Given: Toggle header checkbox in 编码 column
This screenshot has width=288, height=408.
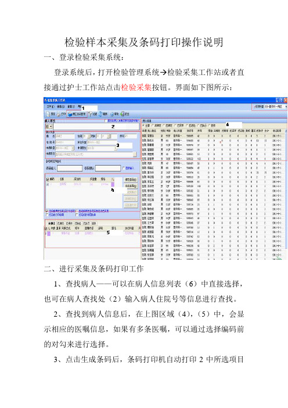Looking at the screenshot, I should [47, 179].
